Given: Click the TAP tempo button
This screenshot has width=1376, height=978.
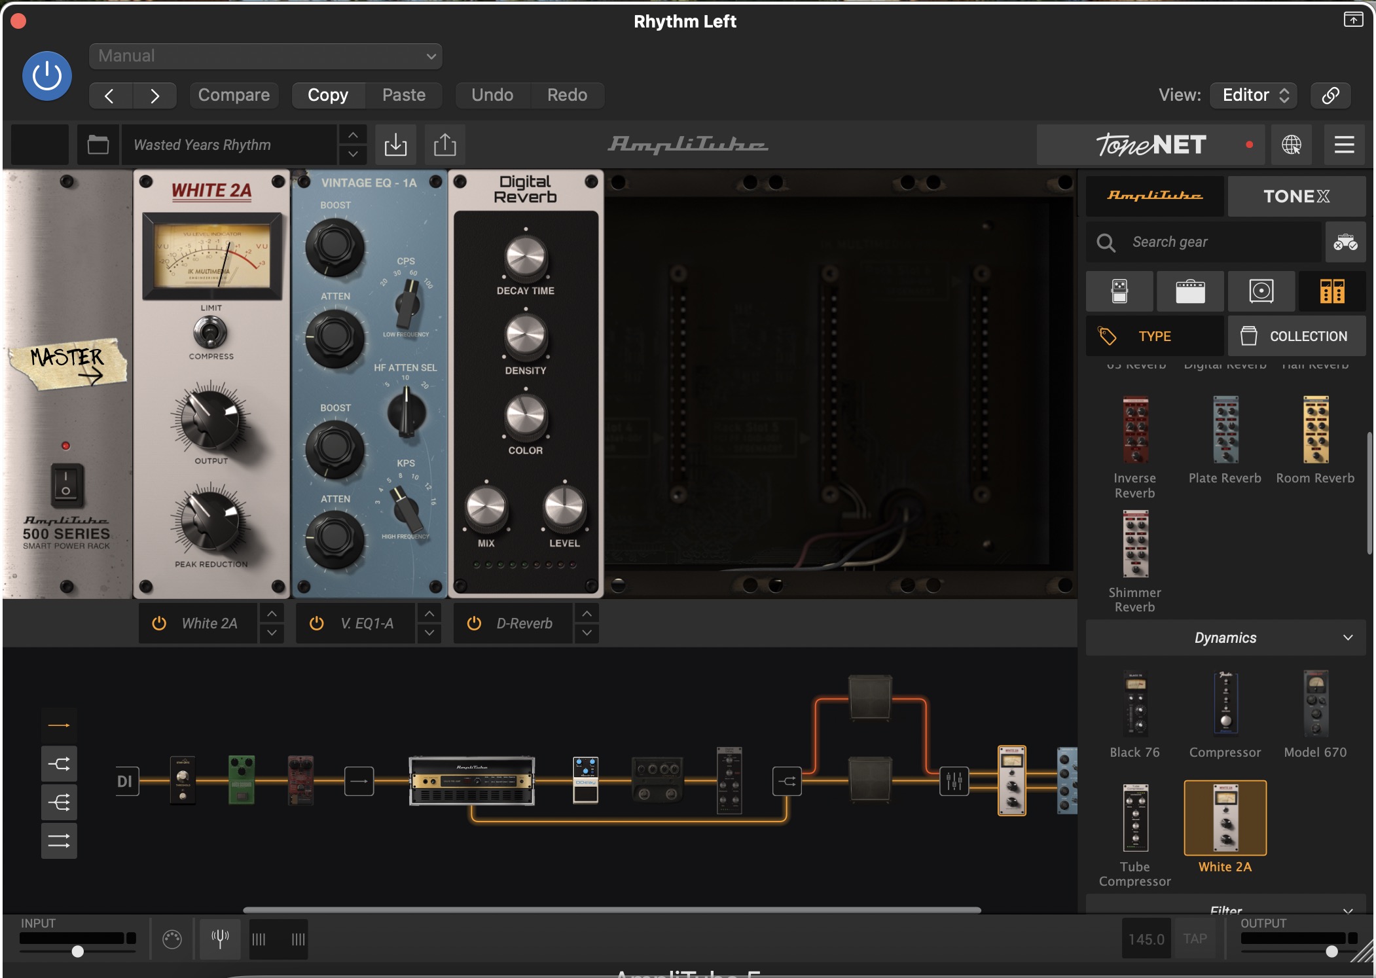Looking at the screenshot, I should 1195,939.
